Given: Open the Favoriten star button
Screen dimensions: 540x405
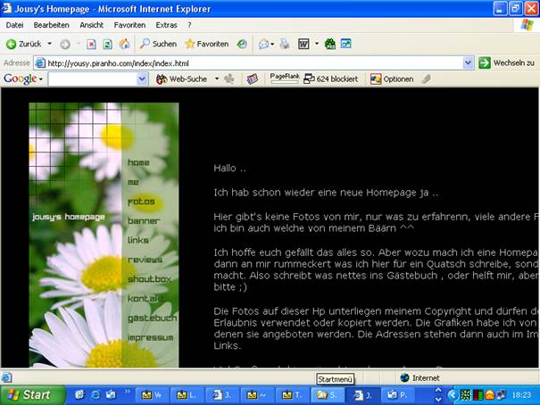Looking at the screenshot, I should [x=206, y=44].
